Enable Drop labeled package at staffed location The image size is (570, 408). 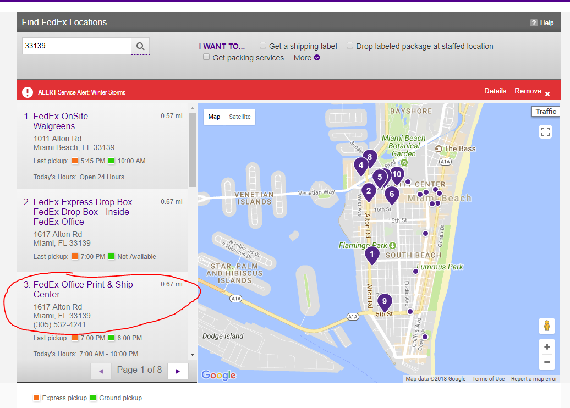pos(350,46)
